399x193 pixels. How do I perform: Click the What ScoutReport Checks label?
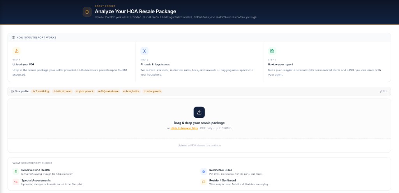click(33, 163)
